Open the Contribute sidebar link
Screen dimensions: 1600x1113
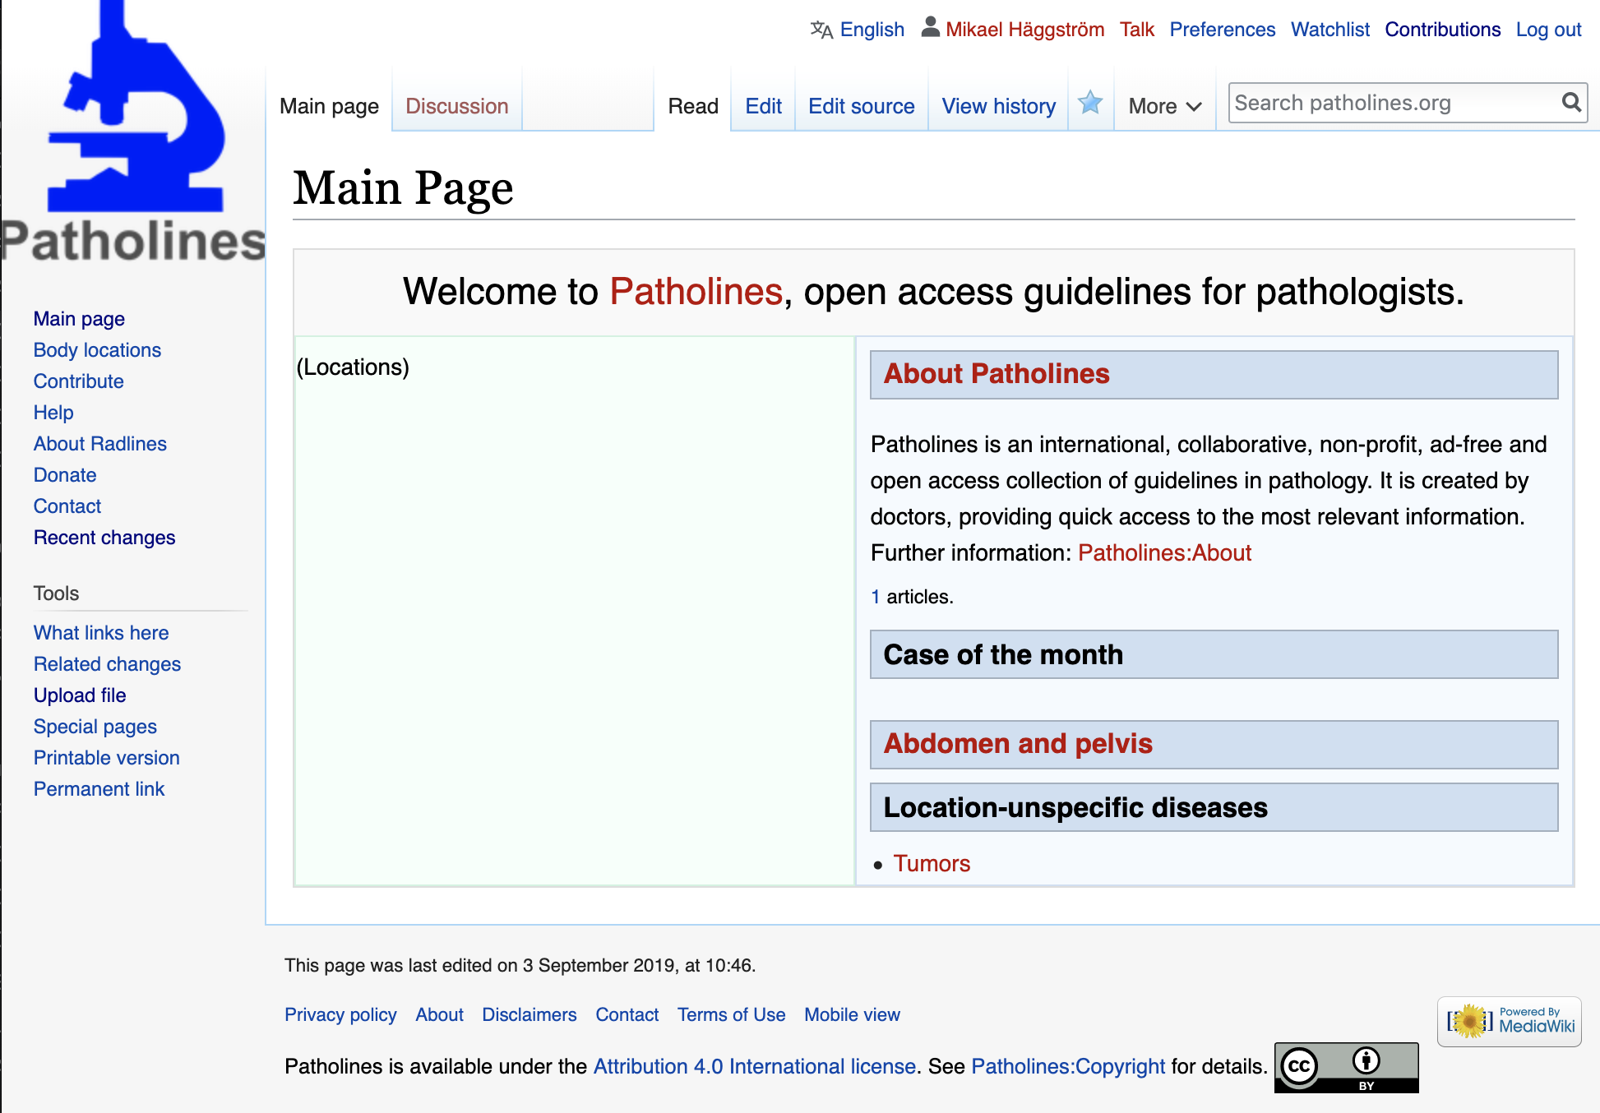click(79, 381)
